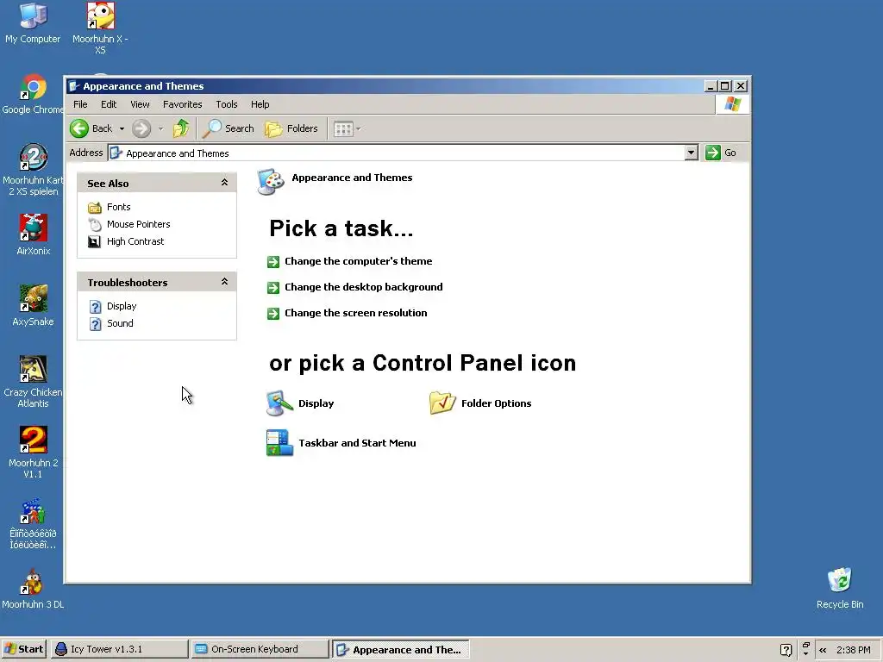Click the green Back arrow icon
The width and height of the screenshot is (883, 662).
tap(79, 128)
